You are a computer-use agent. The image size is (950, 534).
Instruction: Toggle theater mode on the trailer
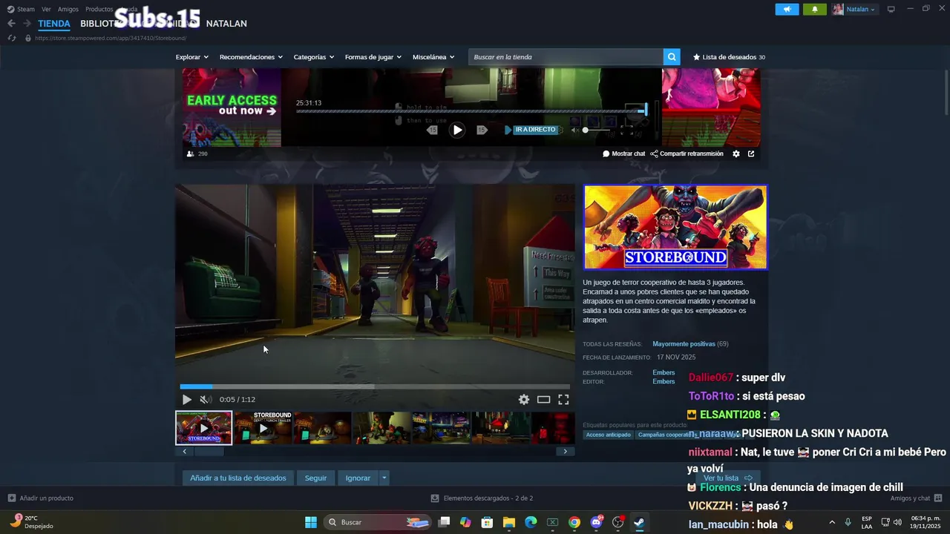[544, 399]
